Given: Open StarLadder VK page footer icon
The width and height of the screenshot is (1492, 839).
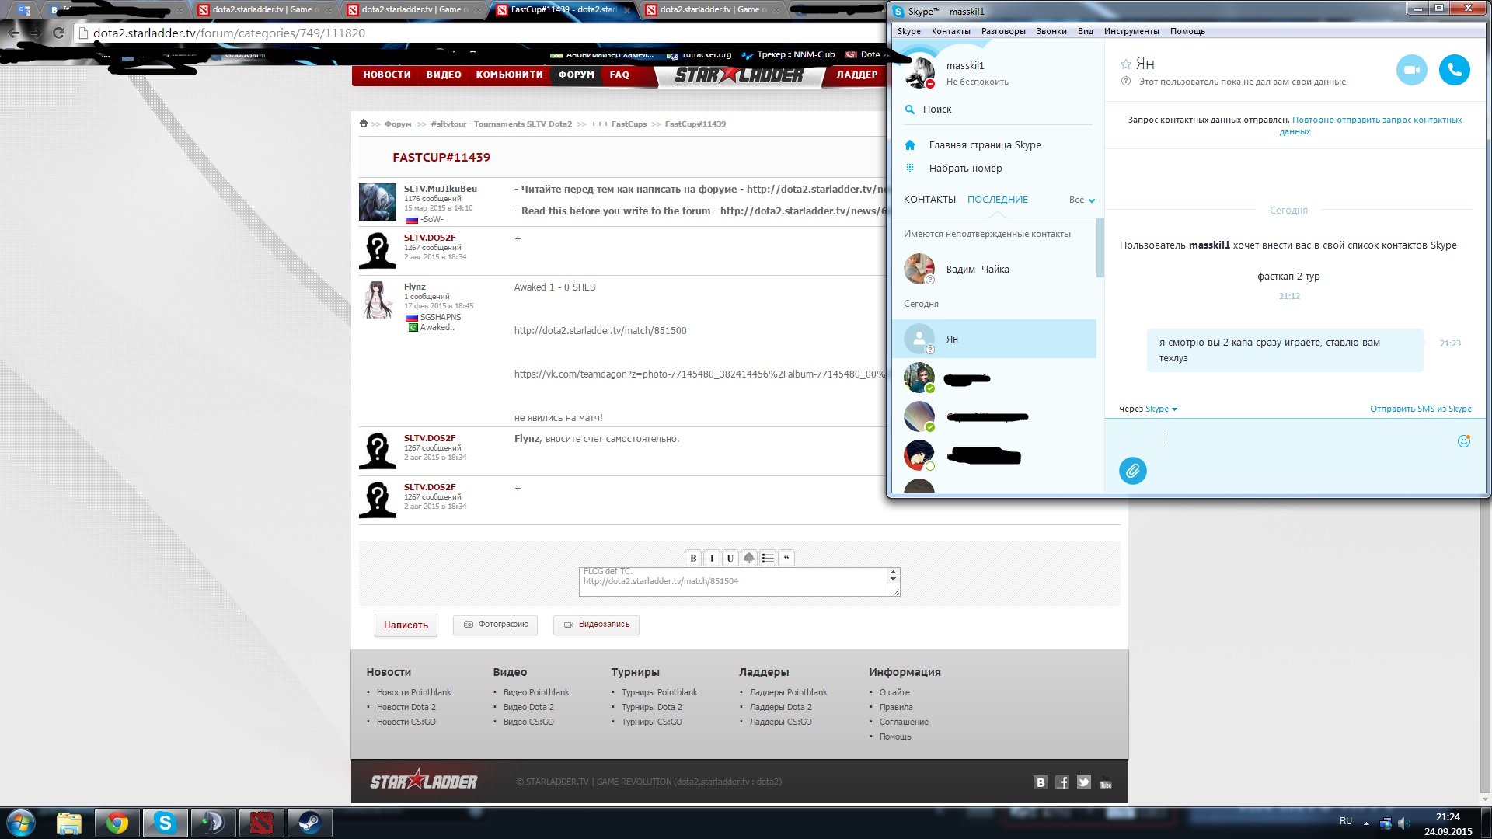Looking at the screenshot, I should (x=1041, y=782).
